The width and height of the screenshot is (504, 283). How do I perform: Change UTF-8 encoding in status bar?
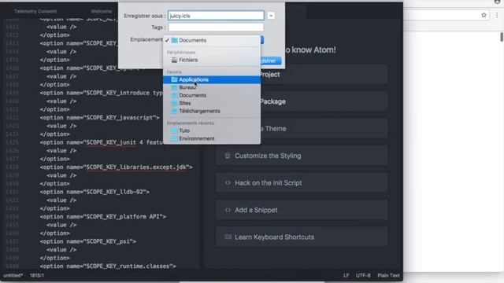tap(363, 275)
